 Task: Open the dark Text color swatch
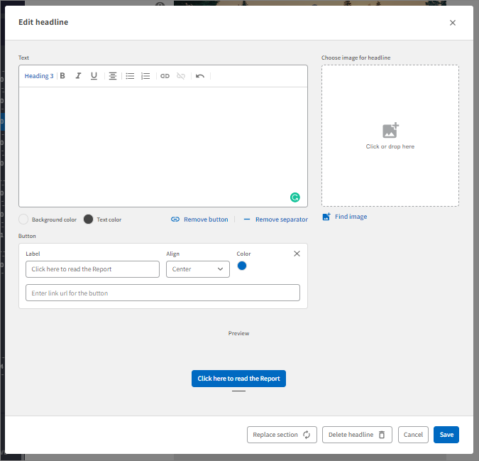point(89,219)
